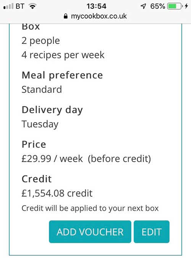191x258 pixels.
Task: Tap the Credit will be applied note
Action: (90, 208)
